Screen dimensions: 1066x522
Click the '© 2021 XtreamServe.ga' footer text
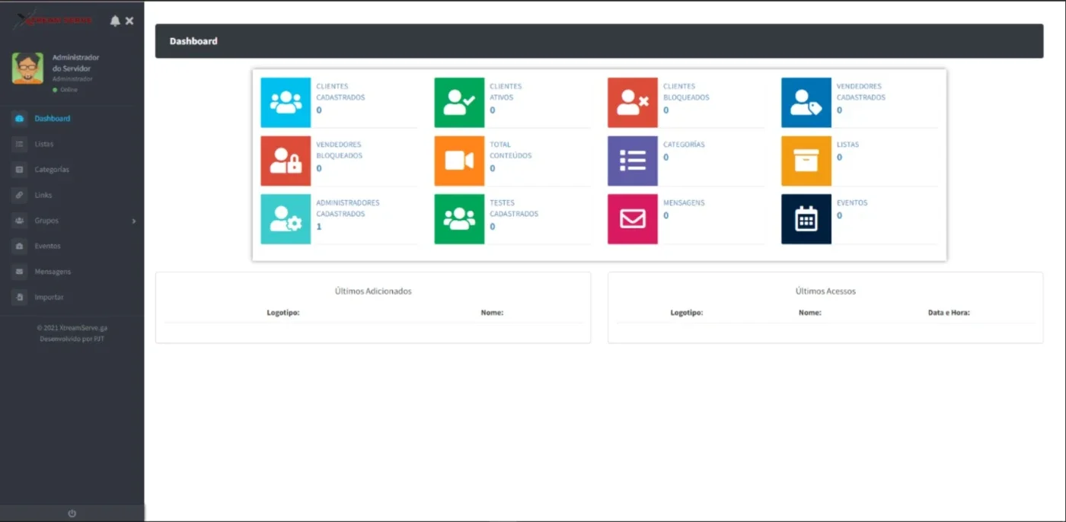pyautogui.click(x=72, y=328)
